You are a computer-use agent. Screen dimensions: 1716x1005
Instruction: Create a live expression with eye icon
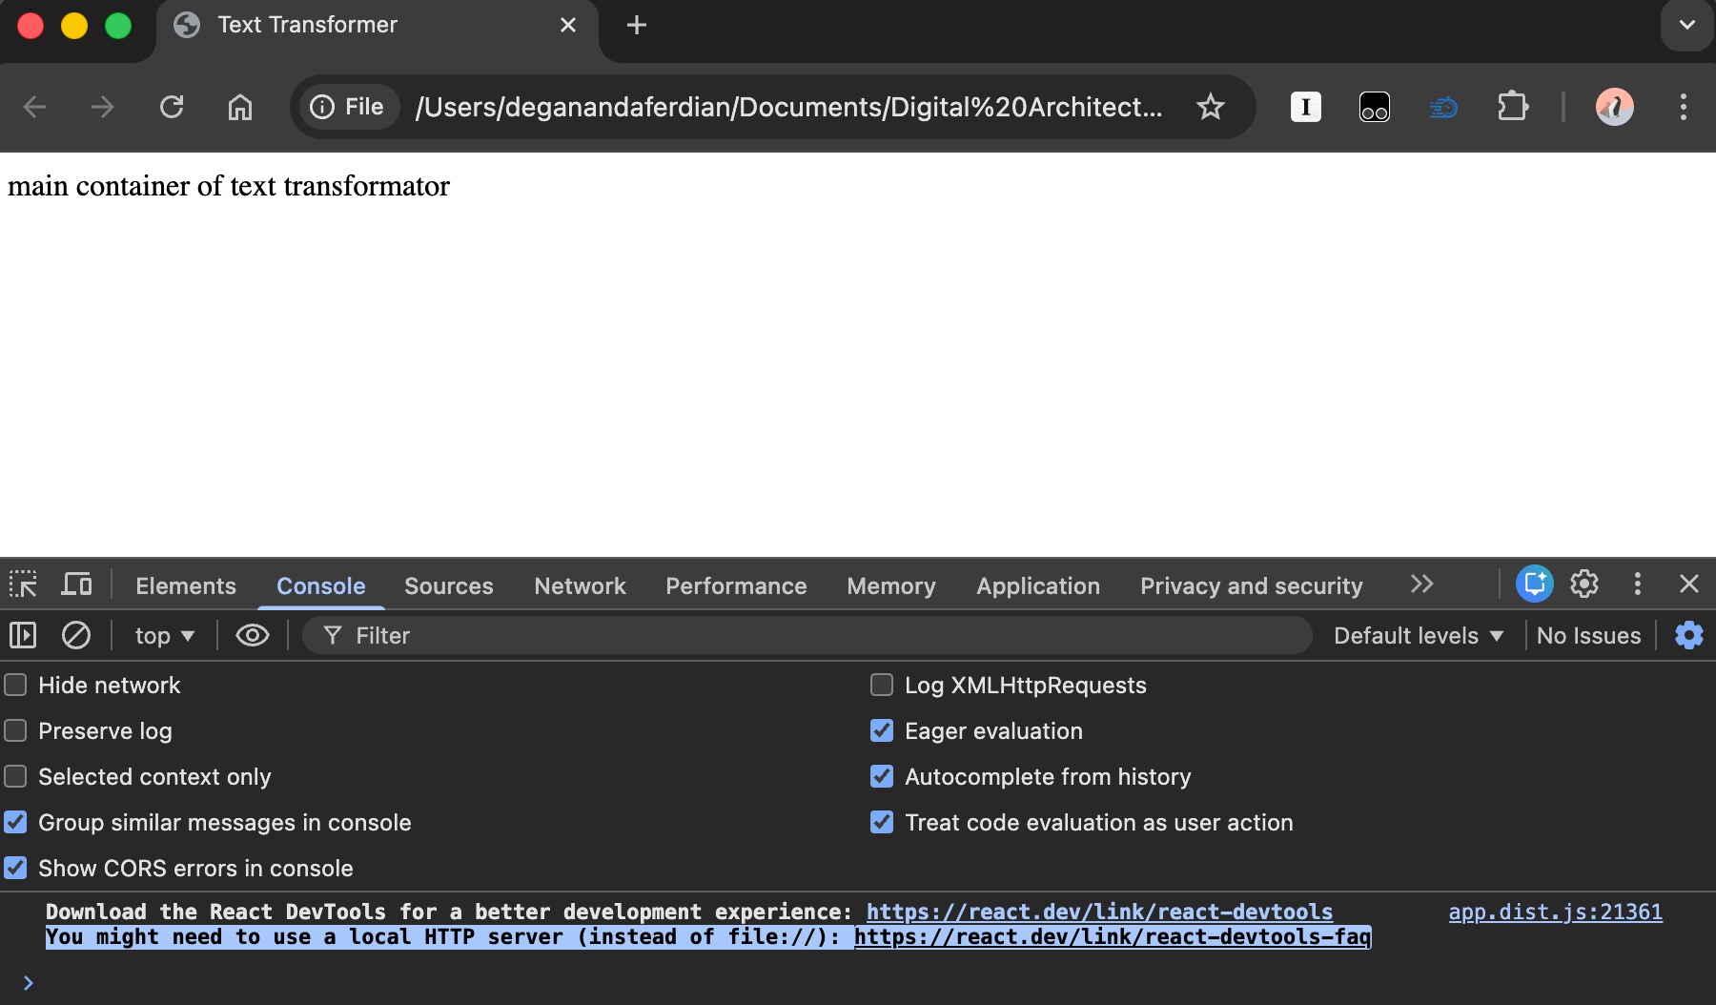coord(253,635)
